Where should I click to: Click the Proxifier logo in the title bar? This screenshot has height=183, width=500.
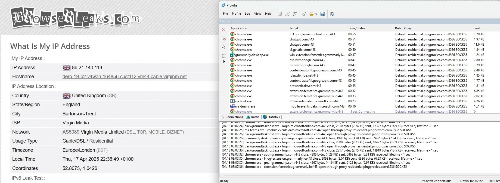(223, 5)
